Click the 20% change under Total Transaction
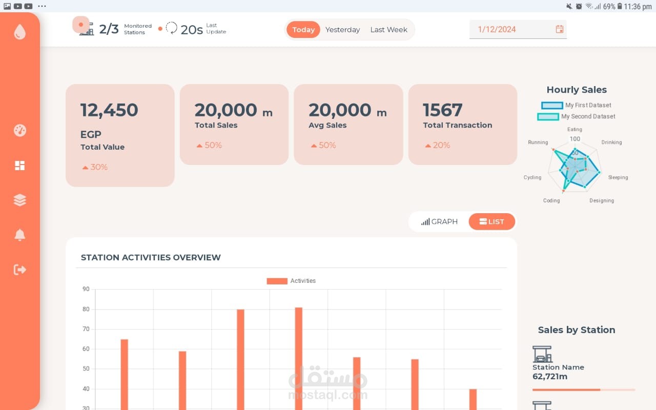This screenshot has width=656, height=410. [x=438, y=145]
